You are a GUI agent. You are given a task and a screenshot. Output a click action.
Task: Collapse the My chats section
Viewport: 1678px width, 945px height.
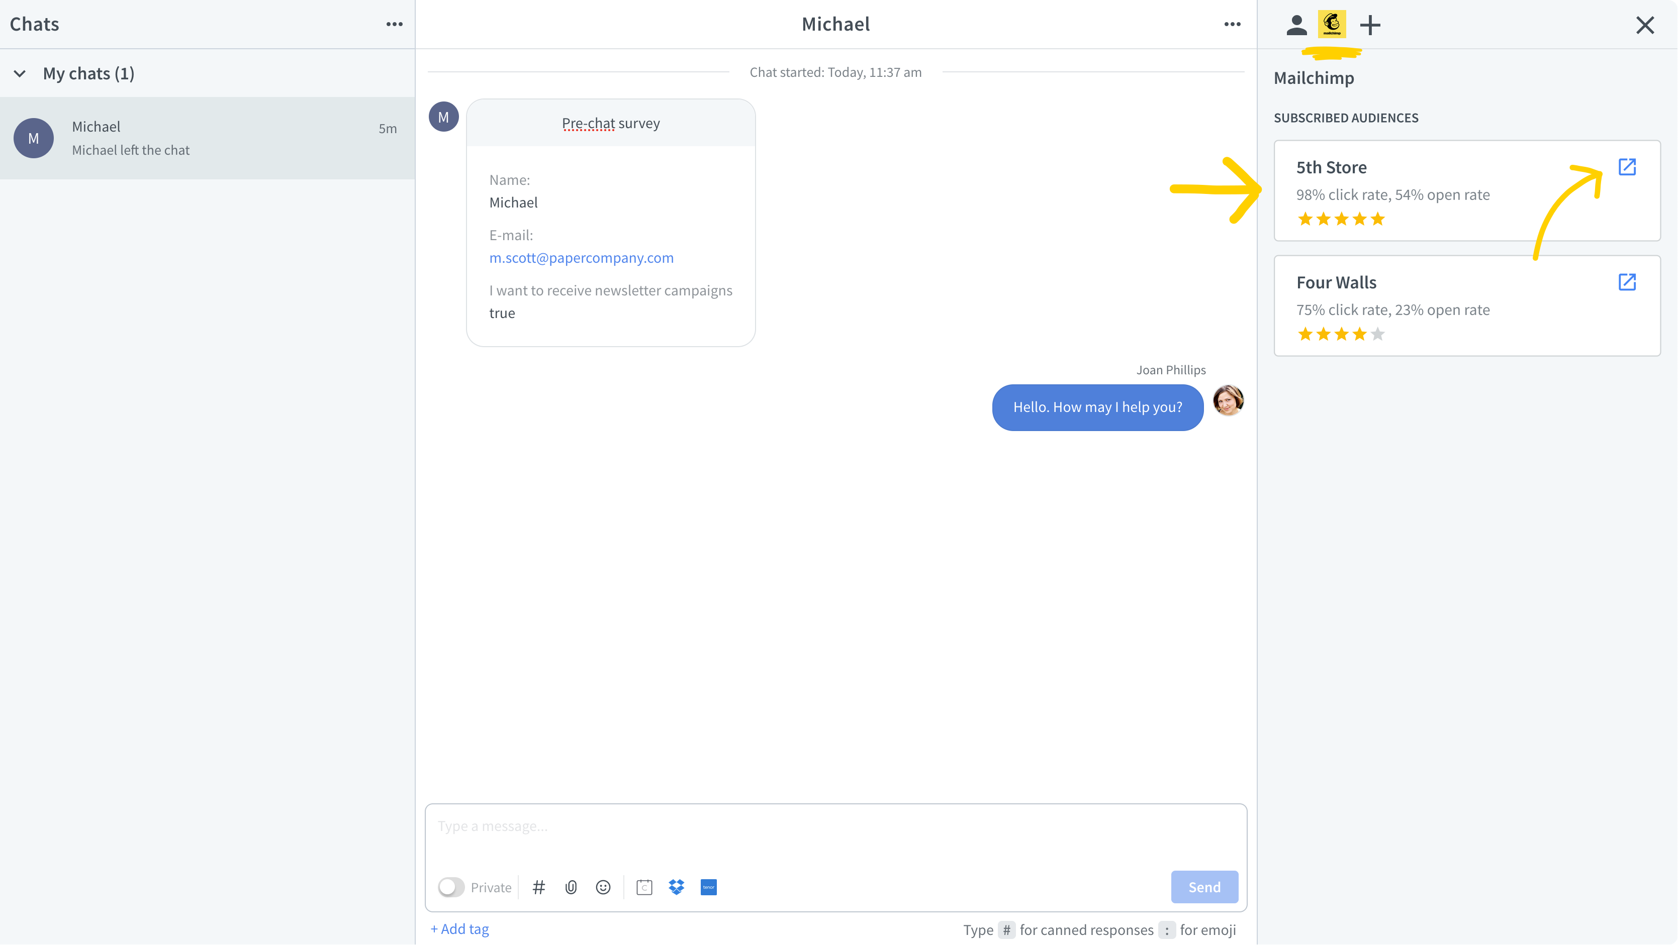click(20, 73)
